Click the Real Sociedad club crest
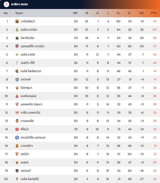The image size is (160, 183). 17,71
